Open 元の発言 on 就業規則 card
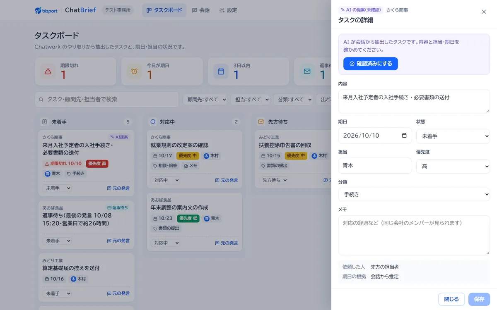The image size is (497, 310). click(x=227, y=180)
